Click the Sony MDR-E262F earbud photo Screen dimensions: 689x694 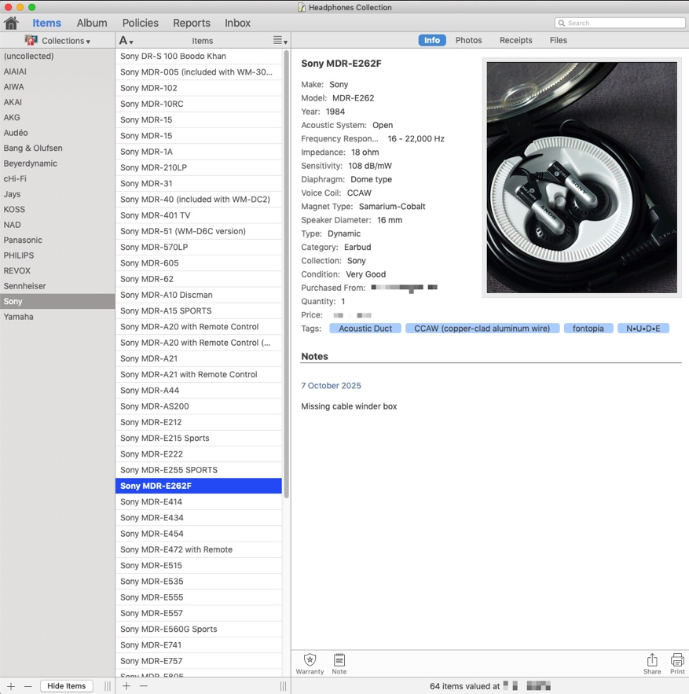click(x=581, y=178)
